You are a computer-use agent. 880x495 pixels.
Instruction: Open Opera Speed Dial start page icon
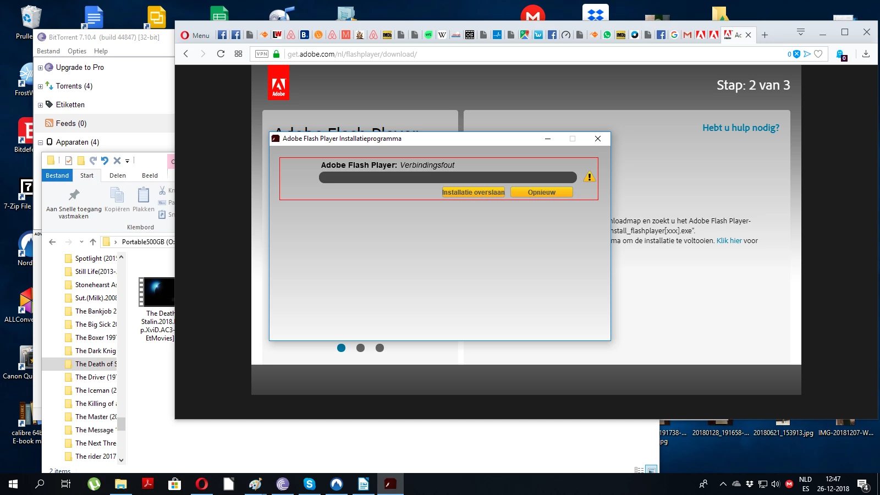238,54
